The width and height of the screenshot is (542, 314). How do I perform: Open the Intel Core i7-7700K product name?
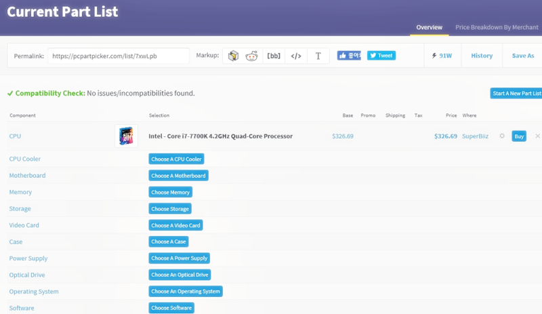tap(221, 136)
